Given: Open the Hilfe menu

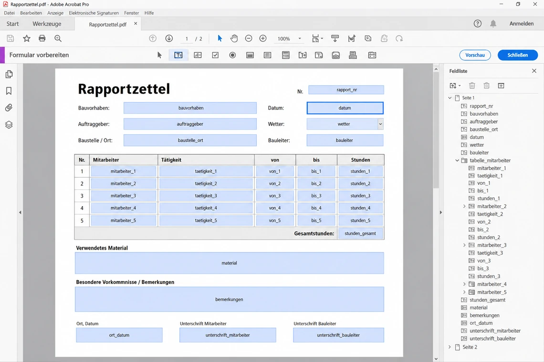Looking at the screenshot, I should point(149,13).
